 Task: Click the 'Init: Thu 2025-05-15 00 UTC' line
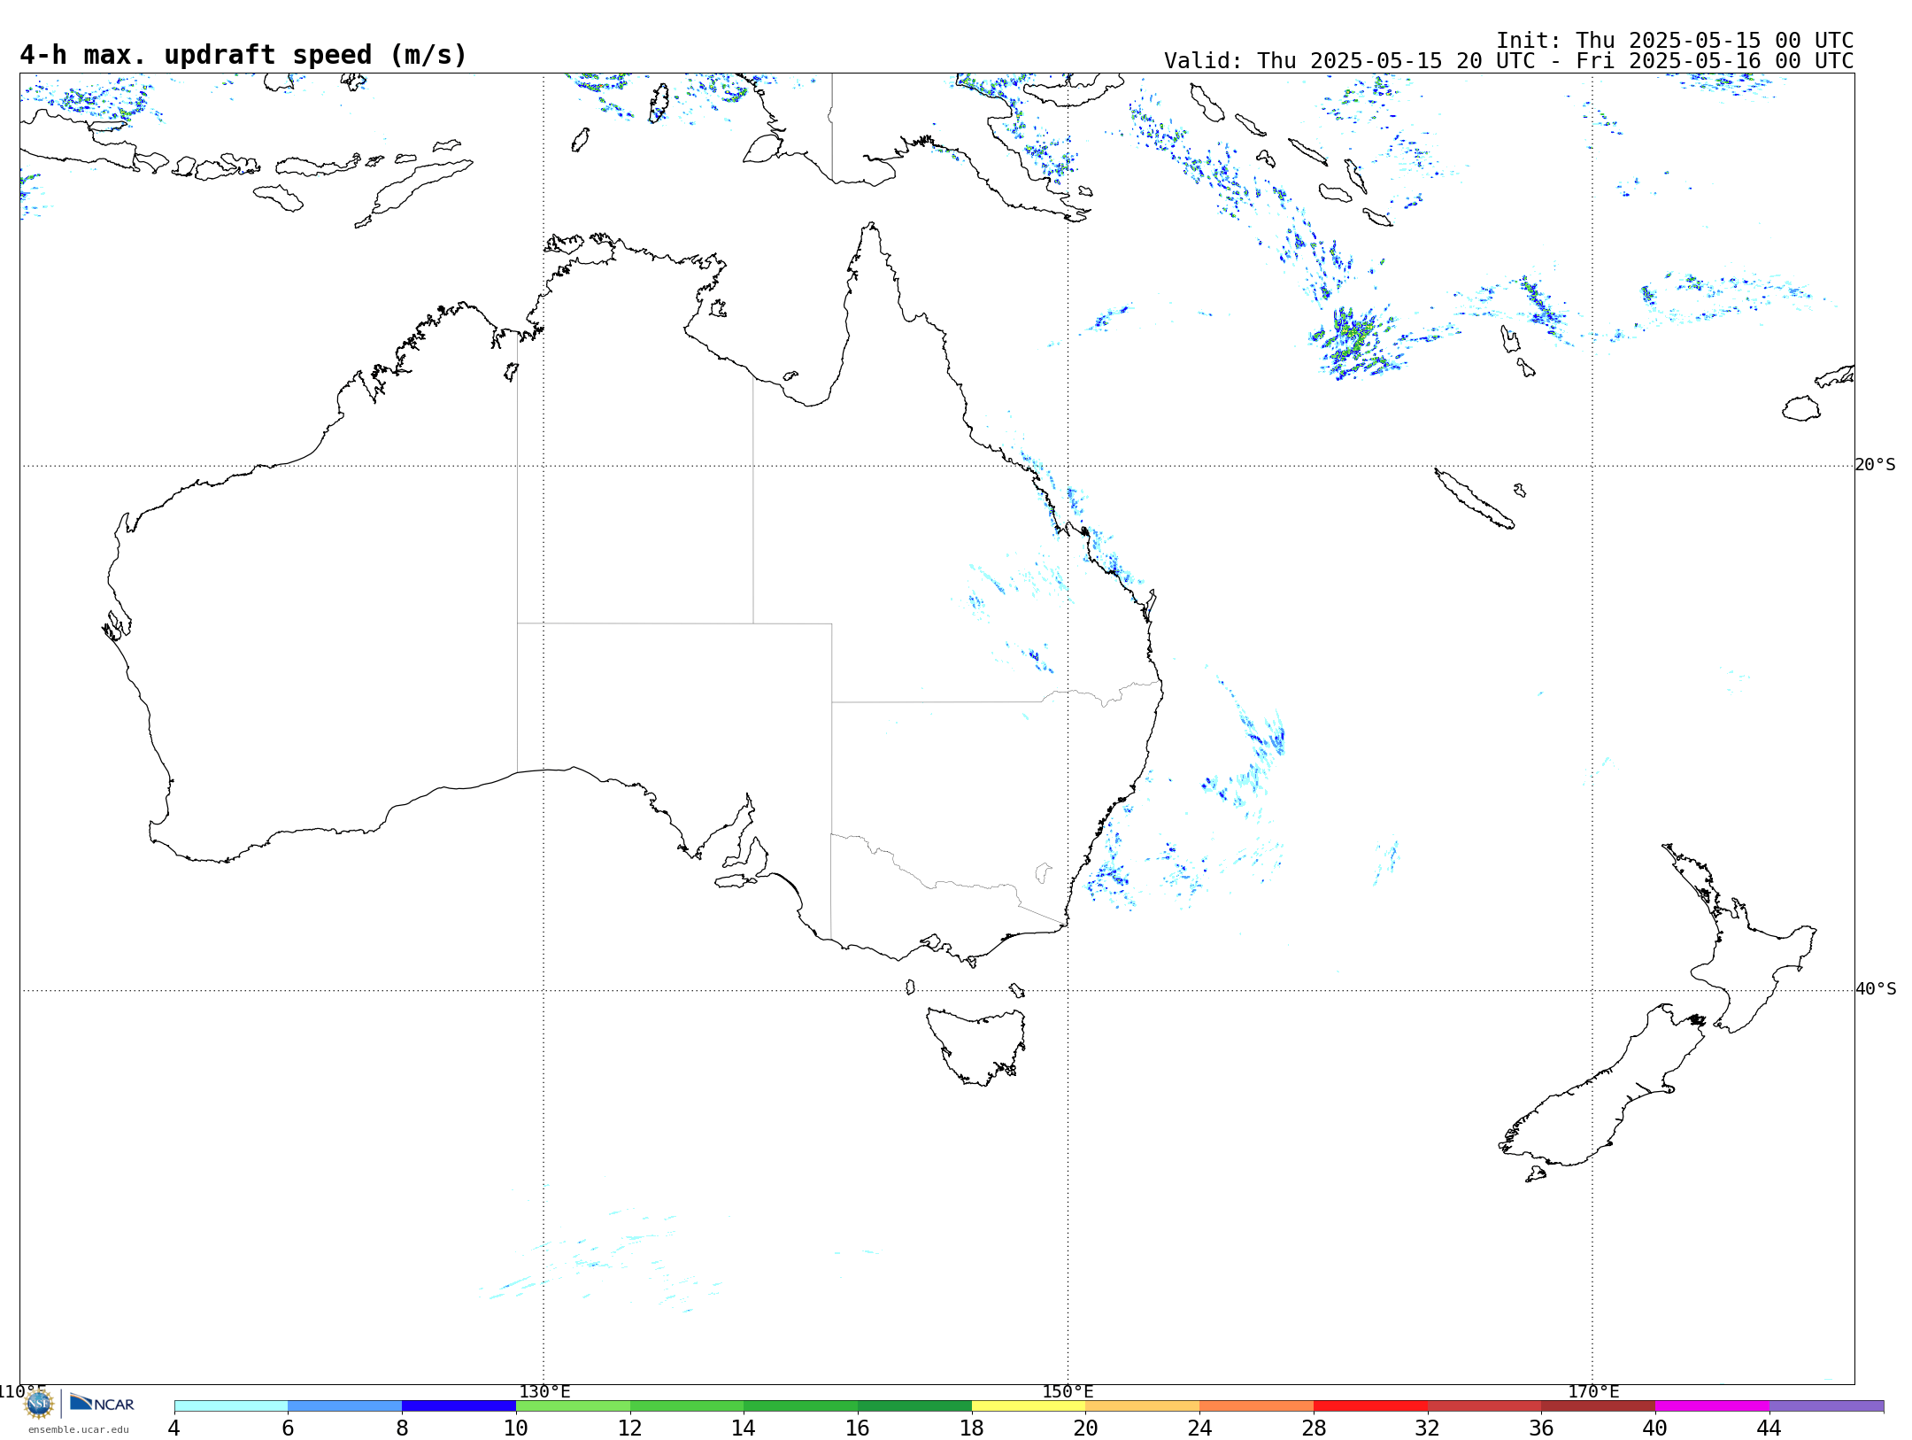1675,41
